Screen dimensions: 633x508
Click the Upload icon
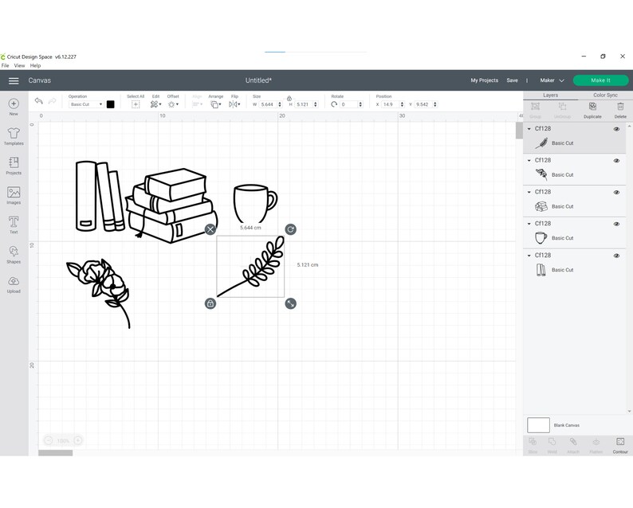(14, 281)
